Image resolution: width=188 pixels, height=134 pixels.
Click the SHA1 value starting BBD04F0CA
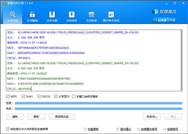click(51, 53)
